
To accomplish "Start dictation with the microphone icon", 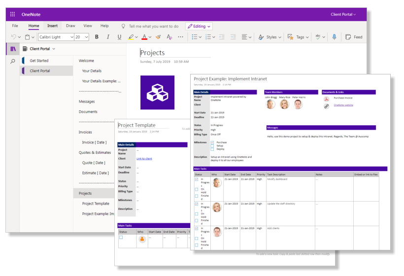I will tap(334, 37).
